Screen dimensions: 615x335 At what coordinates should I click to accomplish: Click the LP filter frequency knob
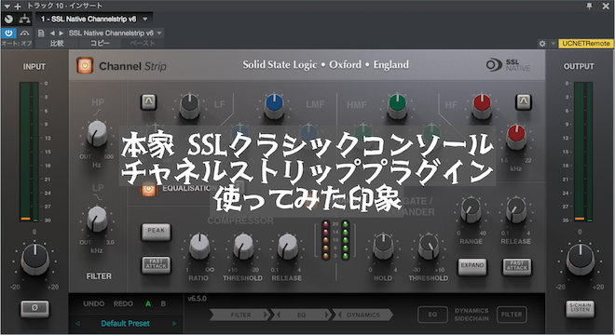(97, 219)
